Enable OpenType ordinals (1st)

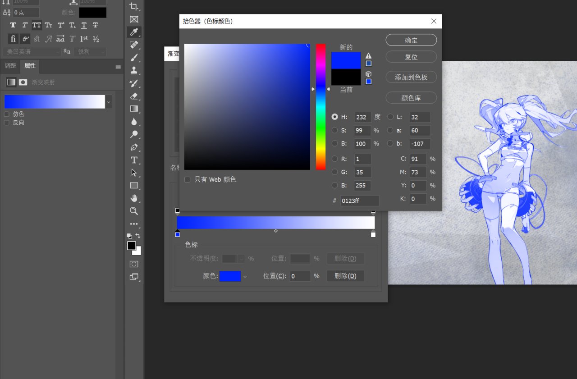84,39
